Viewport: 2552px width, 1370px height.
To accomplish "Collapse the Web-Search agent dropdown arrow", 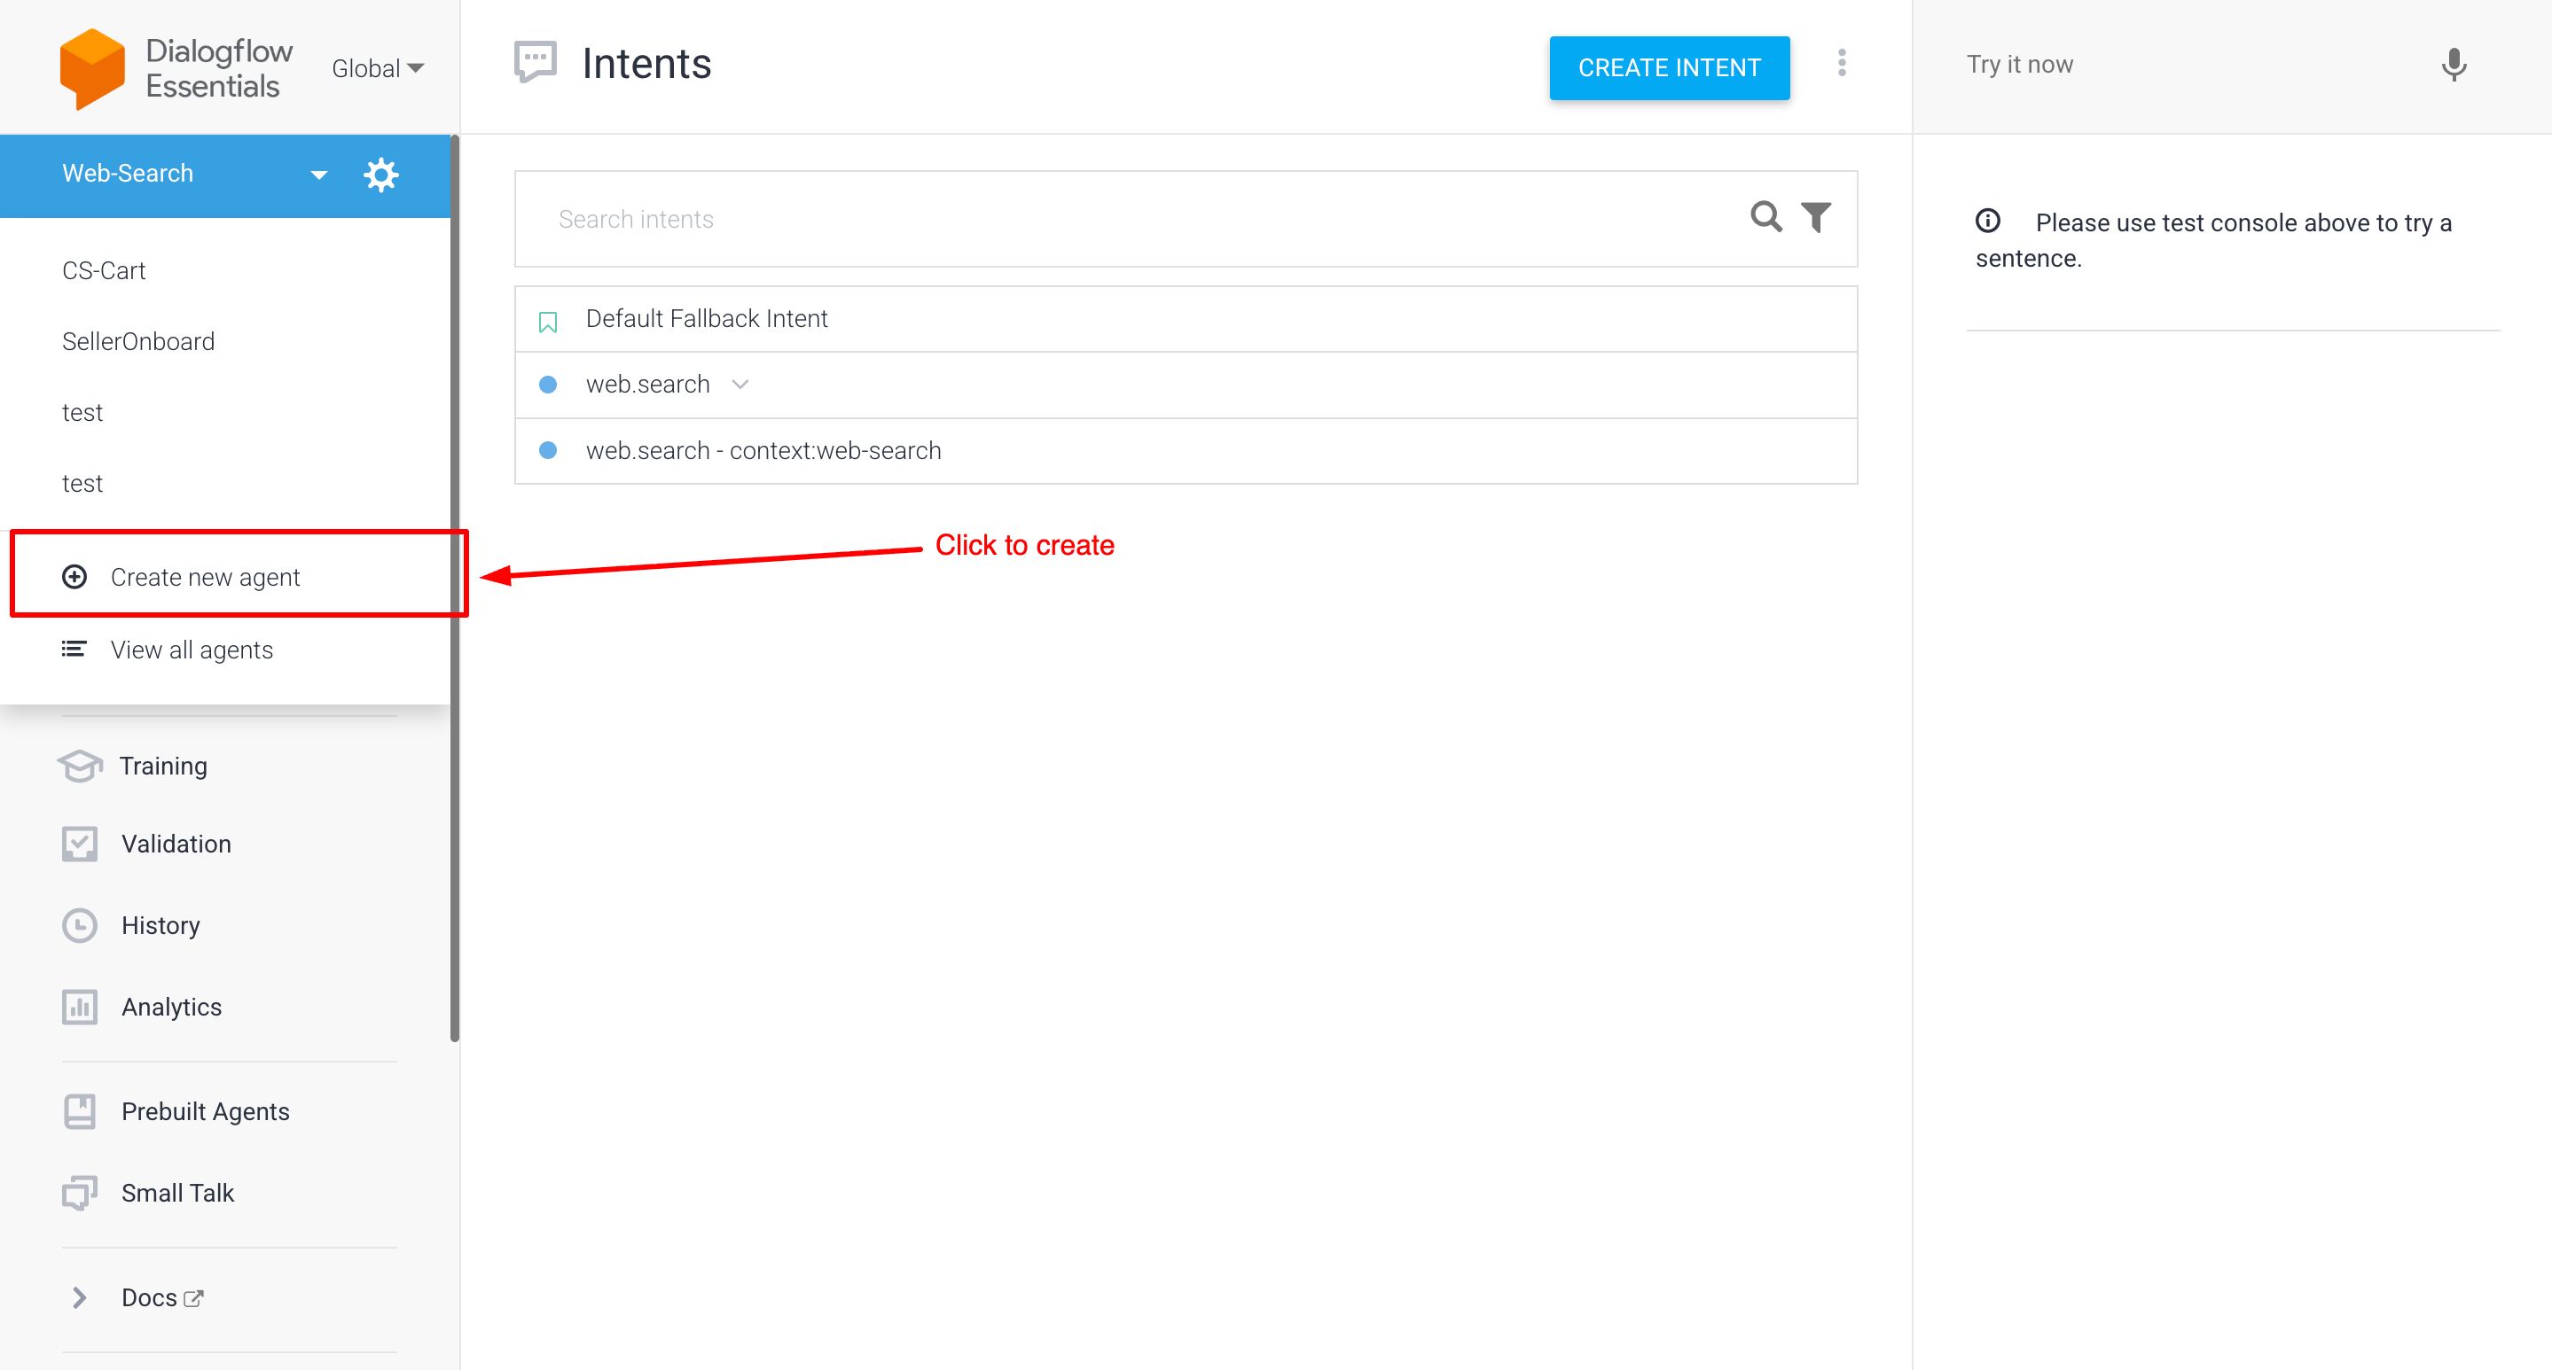I will pyautogui.click(x=318, y=175).
